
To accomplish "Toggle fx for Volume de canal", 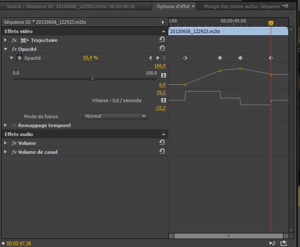I will point(14,152).
